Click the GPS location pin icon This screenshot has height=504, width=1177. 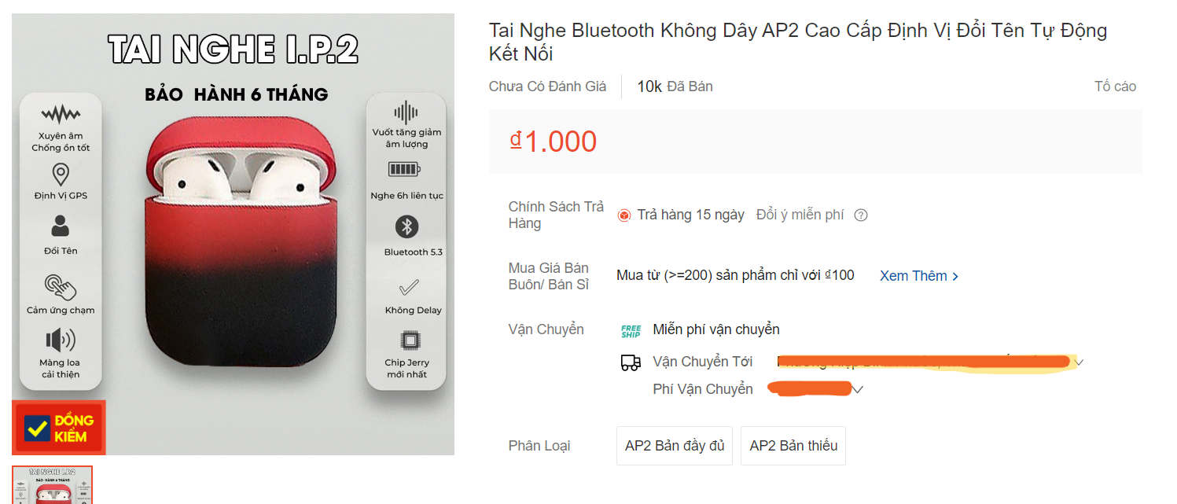[x=61, y=174]
